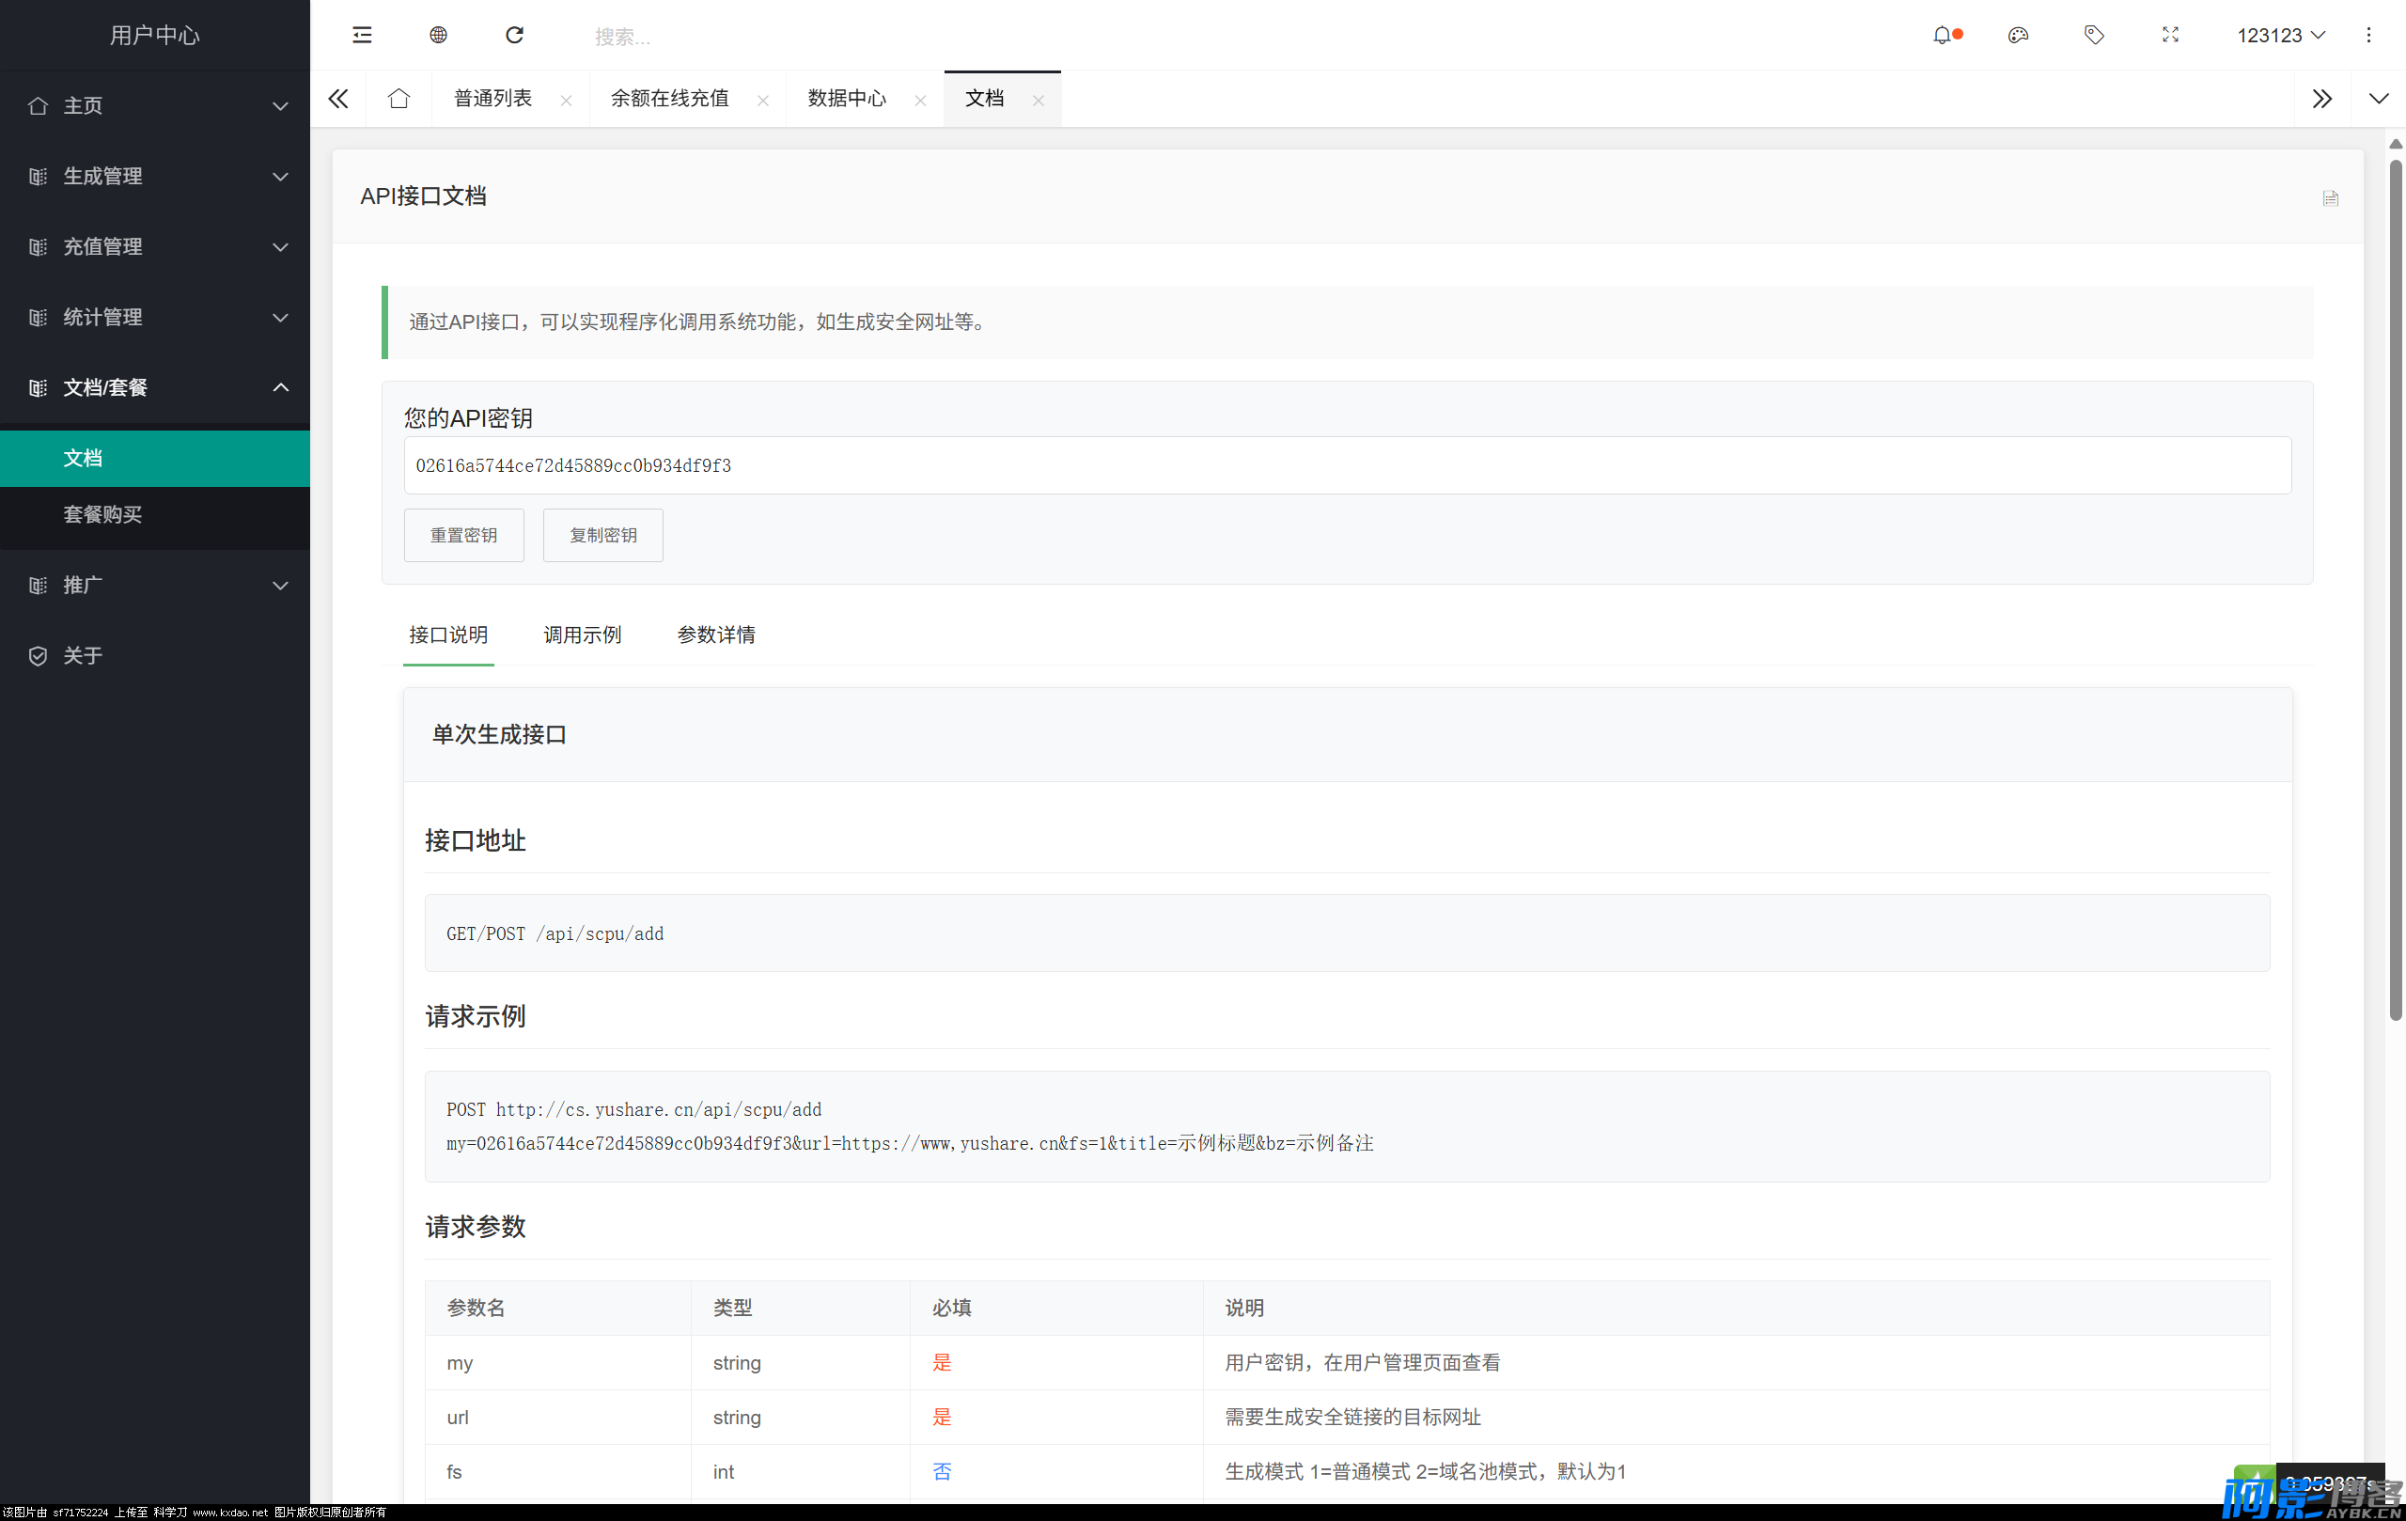Switch to the 参数详情 tab
2406x1521 pixels.
(x=715, y=635)
